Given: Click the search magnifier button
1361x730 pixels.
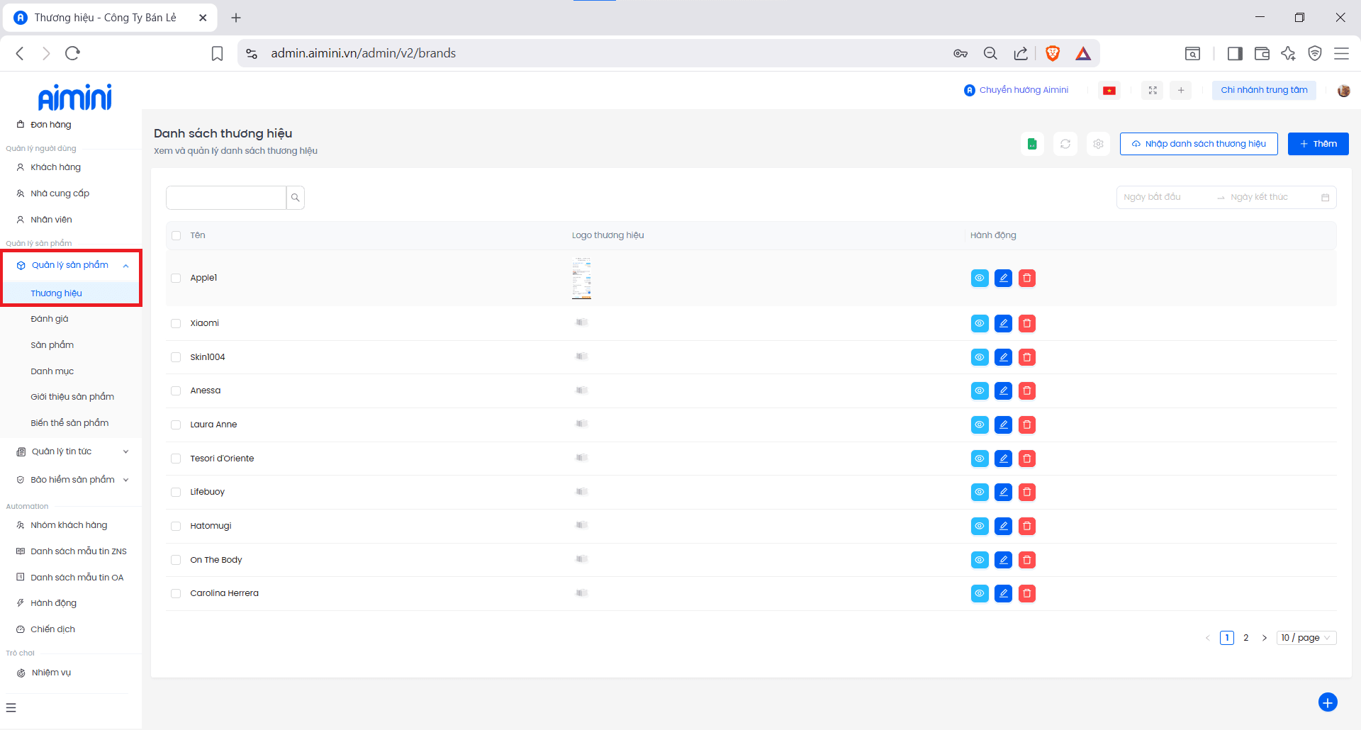Looking at the screenshot, I should click(296, 198).
